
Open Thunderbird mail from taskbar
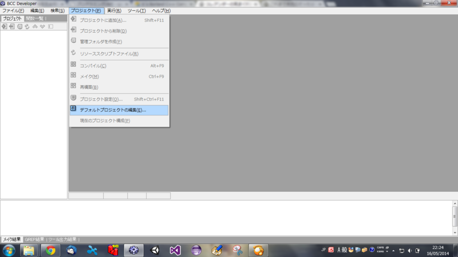tap(71, 251)
